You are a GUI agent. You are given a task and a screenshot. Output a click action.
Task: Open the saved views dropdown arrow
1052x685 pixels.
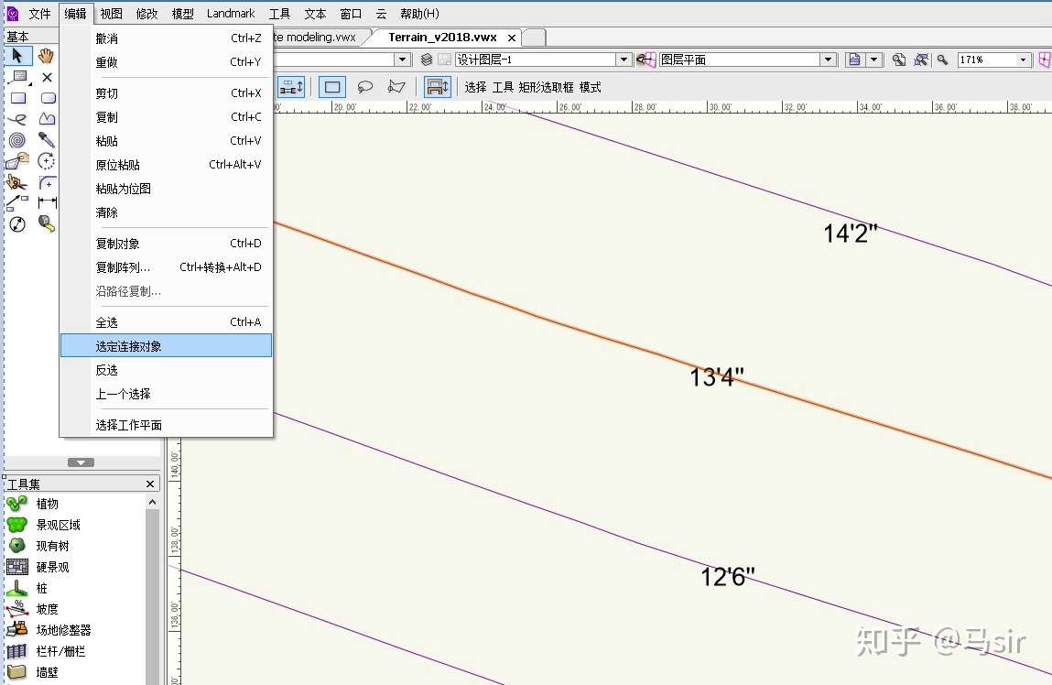click(873, 60)
